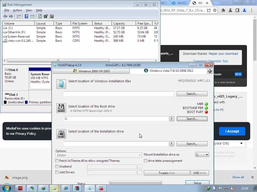Image resolution: width=257 pixels, height=192 pixels.
Task: Click the Installation drive disk icon in WinNTSetup
Action: 61,134
